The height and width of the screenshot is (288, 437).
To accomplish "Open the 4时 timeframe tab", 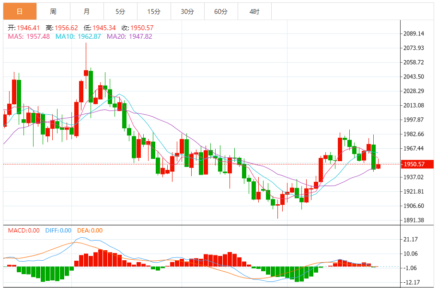I will click(x=254, y=11).
